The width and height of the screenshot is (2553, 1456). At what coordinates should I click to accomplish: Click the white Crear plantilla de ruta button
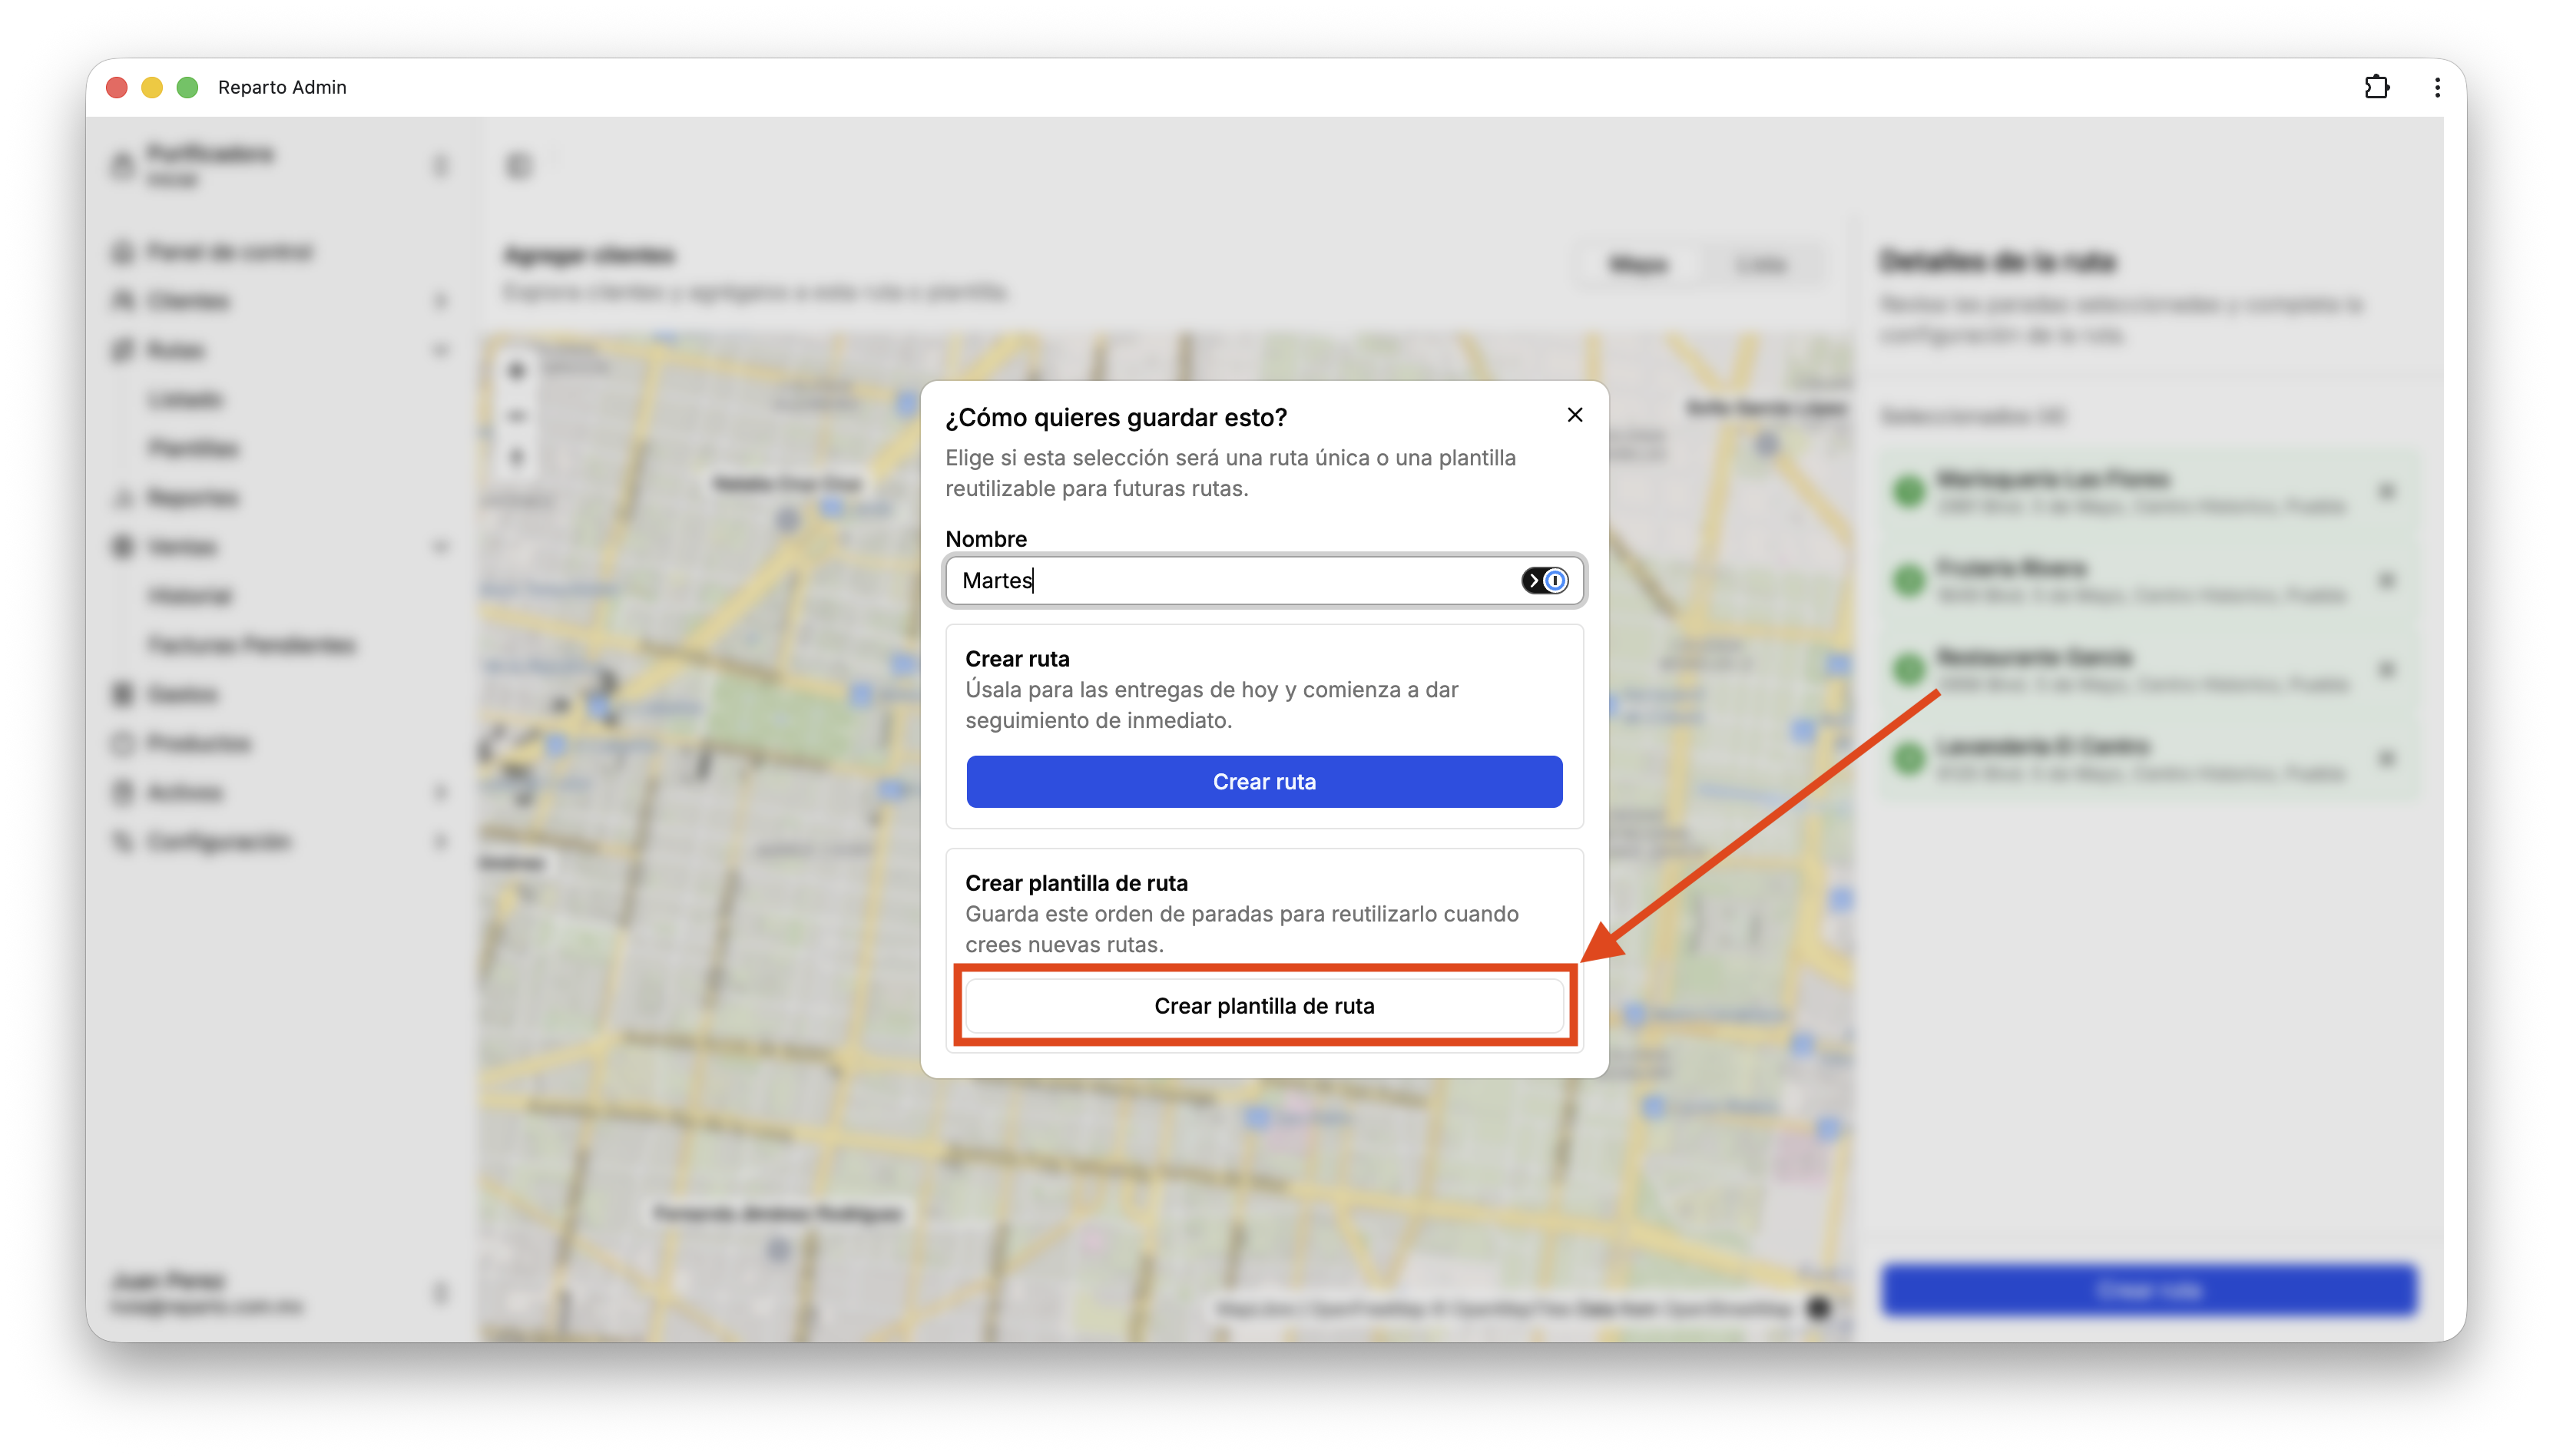[x=1264, y=1005]
